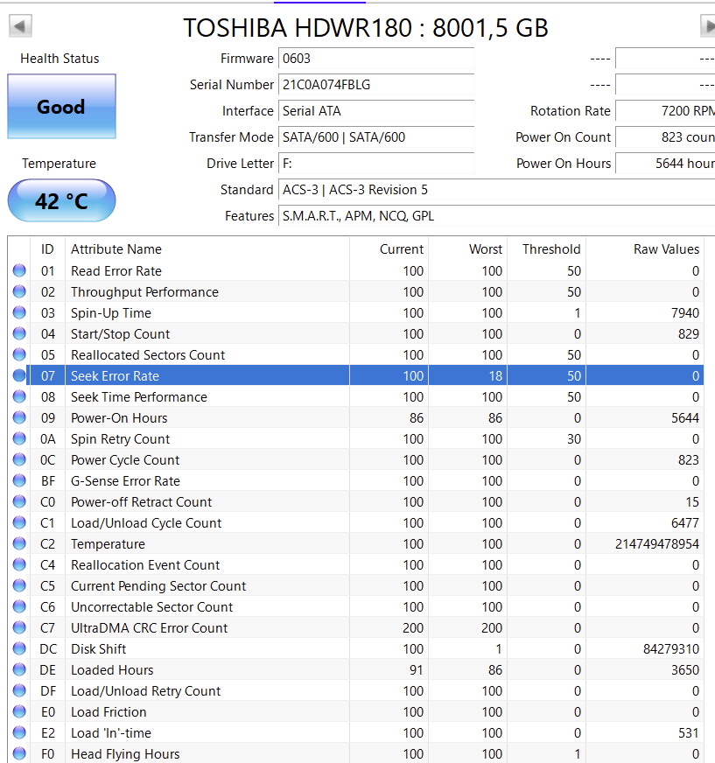Select the Head Flying Hours attribute name

coord(125,754)
